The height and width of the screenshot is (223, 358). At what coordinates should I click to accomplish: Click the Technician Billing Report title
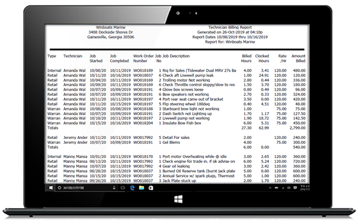(x=230, y=27)
